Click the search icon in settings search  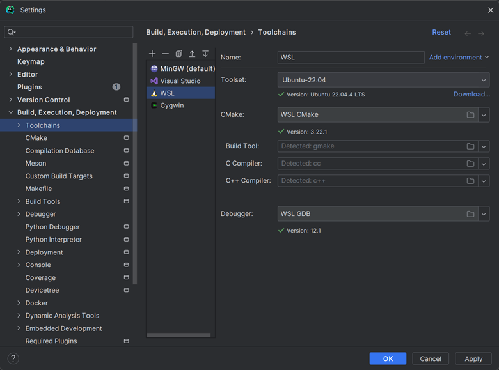coord(11,32)
